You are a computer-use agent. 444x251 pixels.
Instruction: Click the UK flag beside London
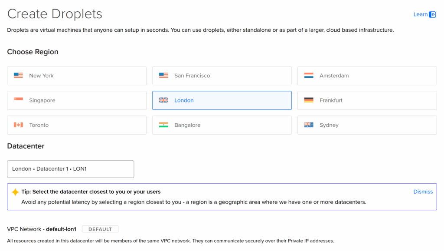click(163, 100)
